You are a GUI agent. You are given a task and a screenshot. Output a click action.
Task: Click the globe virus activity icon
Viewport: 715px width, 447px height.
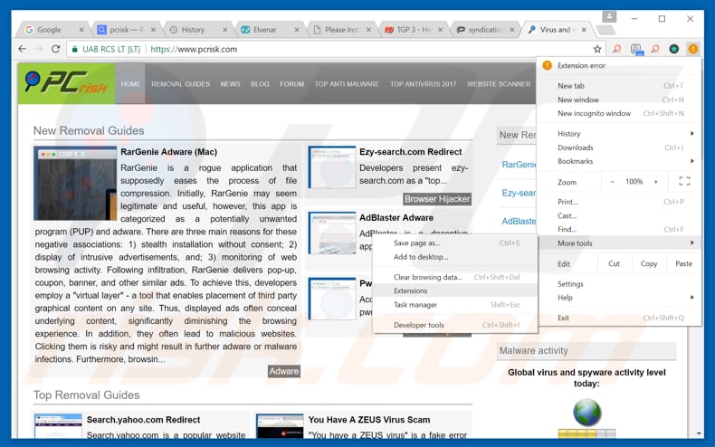click(586, 412)
